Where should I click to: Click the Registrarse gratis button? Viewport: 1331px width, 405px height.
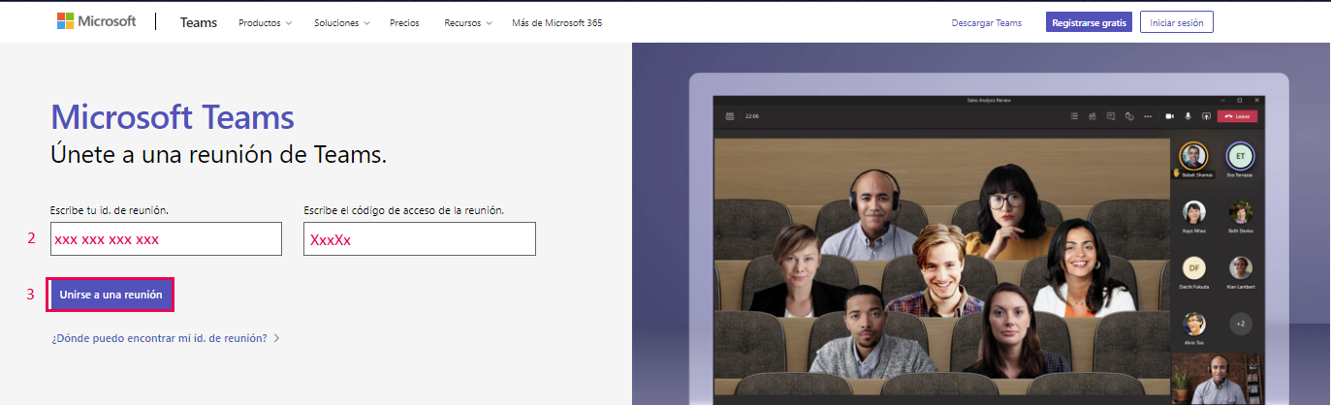[1089, 22]
